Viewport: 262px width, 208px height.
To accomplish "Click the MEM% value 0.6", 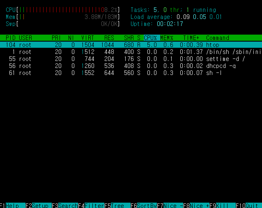I will click(168, 45).
